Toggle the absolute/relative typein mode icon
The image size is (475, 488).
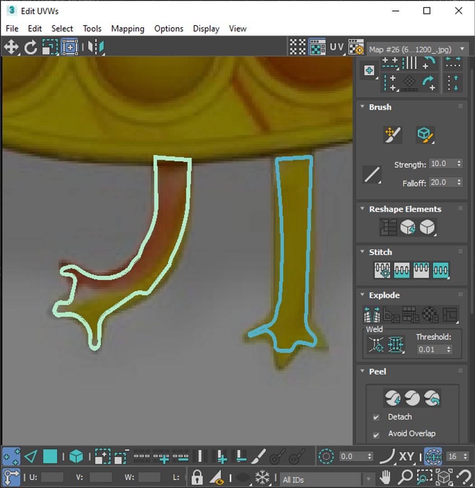pos(11,477)
